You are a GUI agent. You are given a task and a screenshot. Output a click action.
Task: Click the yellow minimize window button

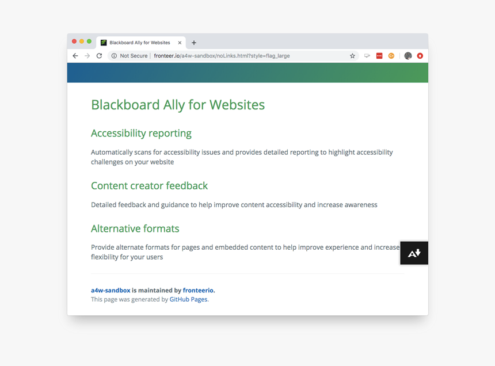82,41
